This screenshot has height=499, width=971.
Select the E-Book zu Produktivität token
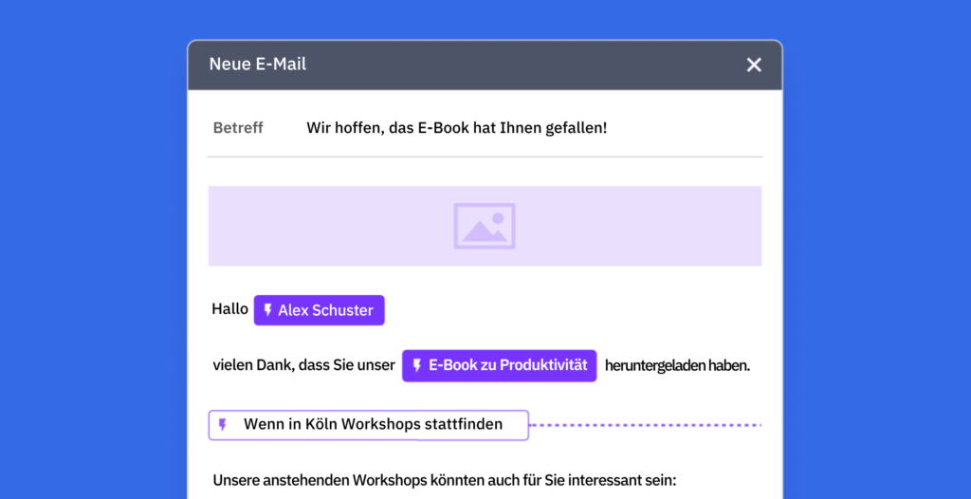coord(499,366)
